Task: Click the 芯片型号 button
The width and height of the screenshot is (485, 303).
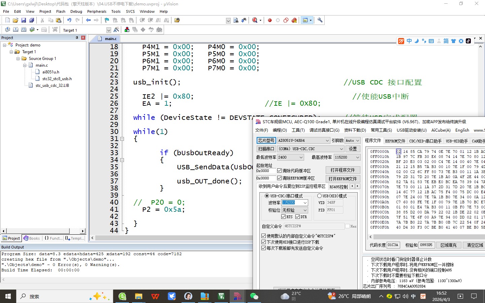Action: tap(266, 140)
